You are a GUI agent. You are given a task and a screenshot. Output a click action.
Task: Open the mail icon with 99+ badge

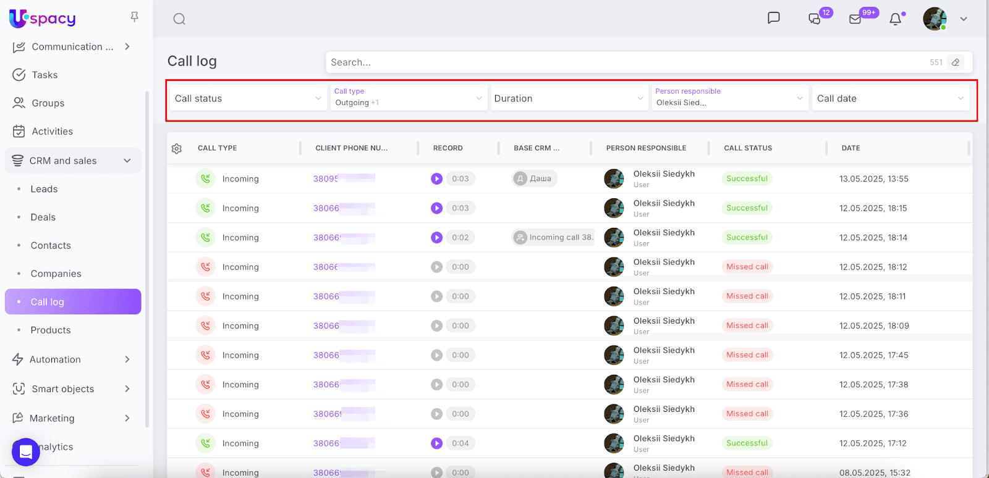[x=855, y=19]
